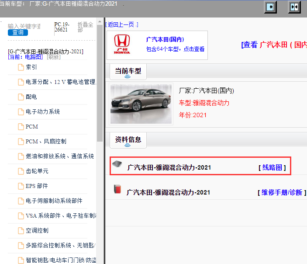The image size is (307, 264).
Task: Click the file icon next to 索引
Action: tap(21, 67)
